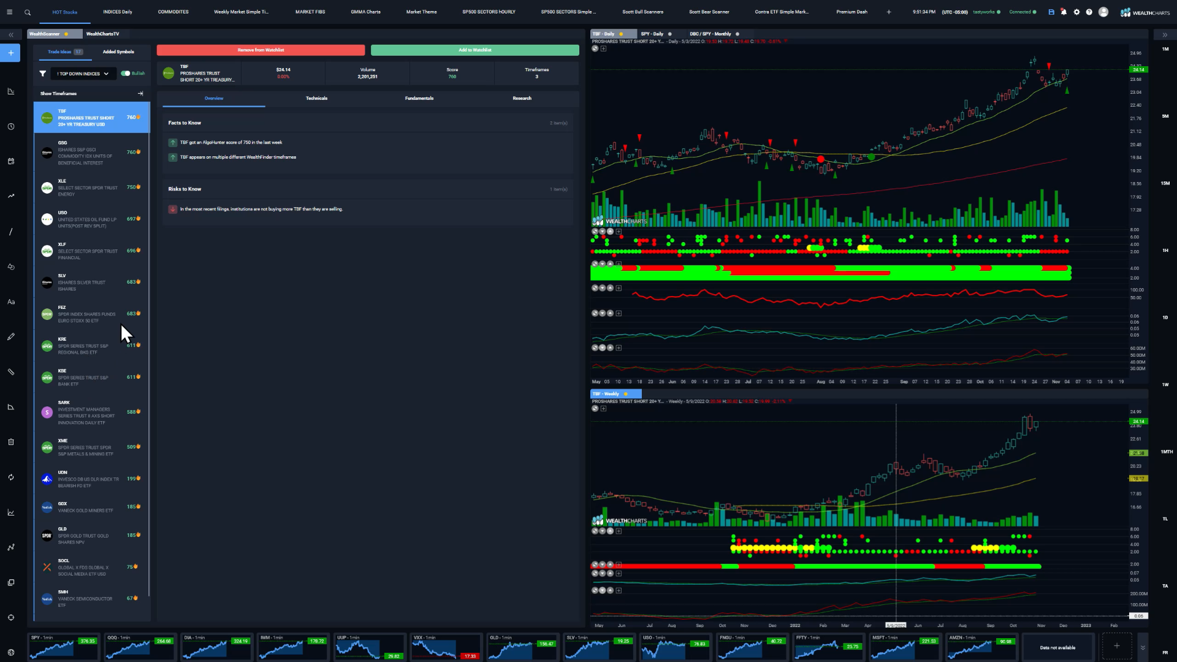The height and width of the screenshot is (662, 1177).
Task: Expand bottom ticker strip chevrons
Action: (x=1143, y=647)
